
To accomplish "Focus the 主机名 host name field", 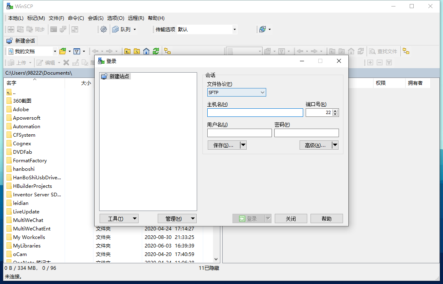I will pos(255,112).
